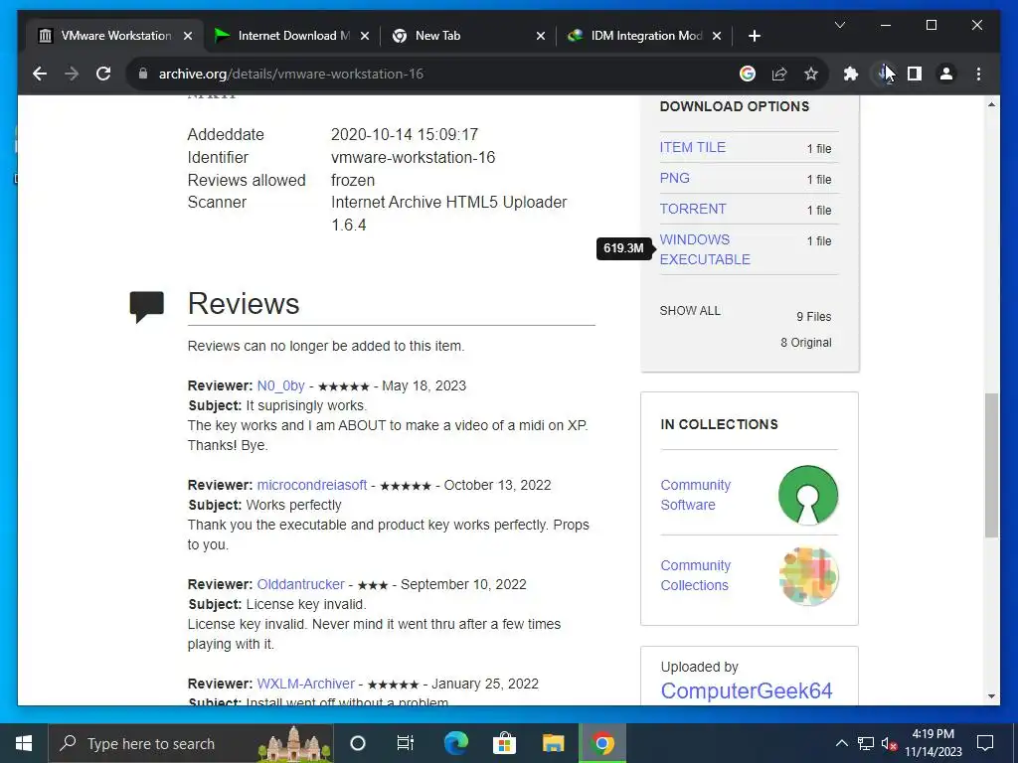Share this page using share icon
The image size is (1018, 763).
click(x=779, y=74)
